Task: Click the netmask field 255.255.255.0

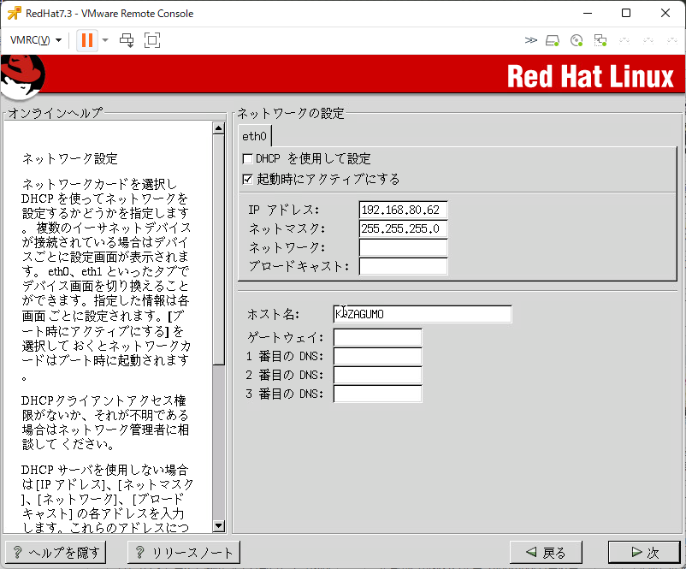Action: (x=403, y=228)
